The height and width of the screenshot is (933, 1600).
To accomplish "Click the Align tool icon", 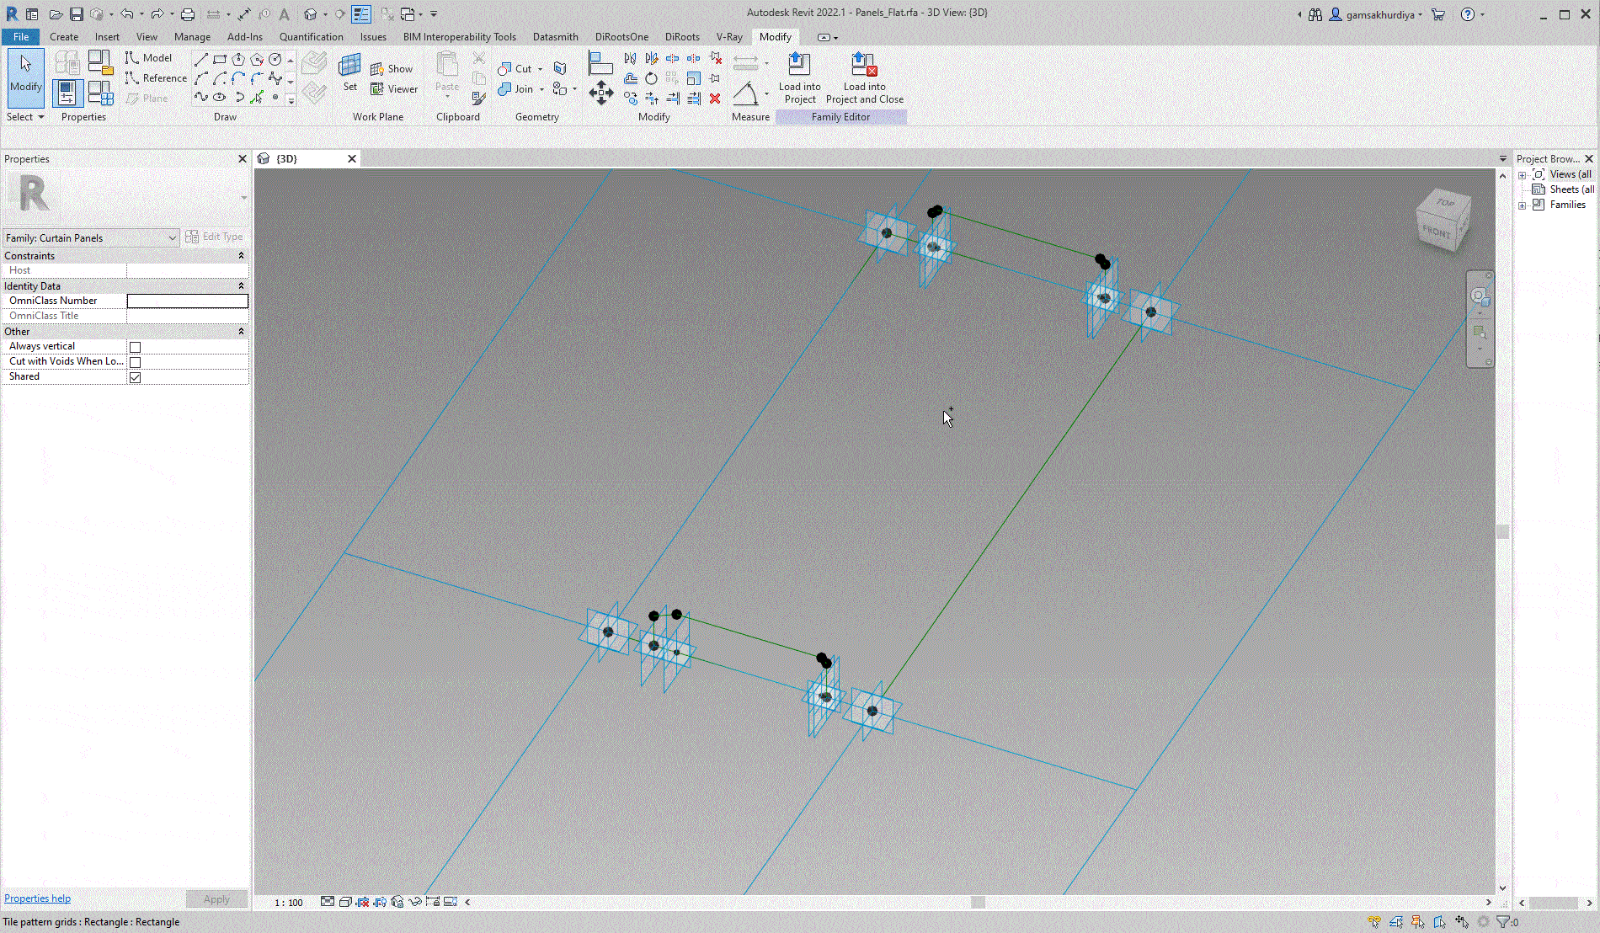I will 600,63.
